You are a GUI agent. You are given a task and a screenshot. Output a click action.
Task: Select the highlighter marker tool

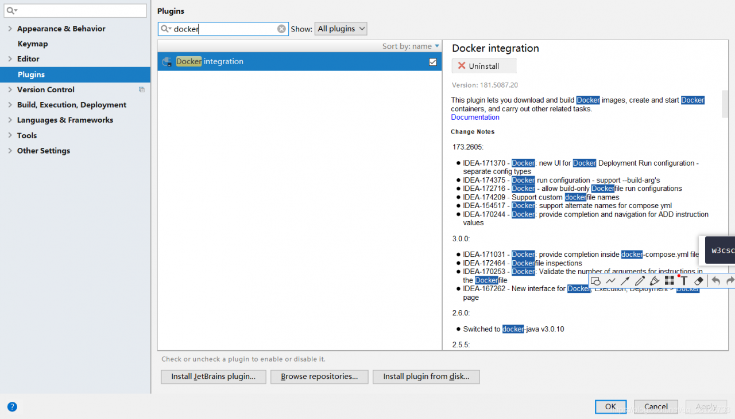tap(655, 281)
